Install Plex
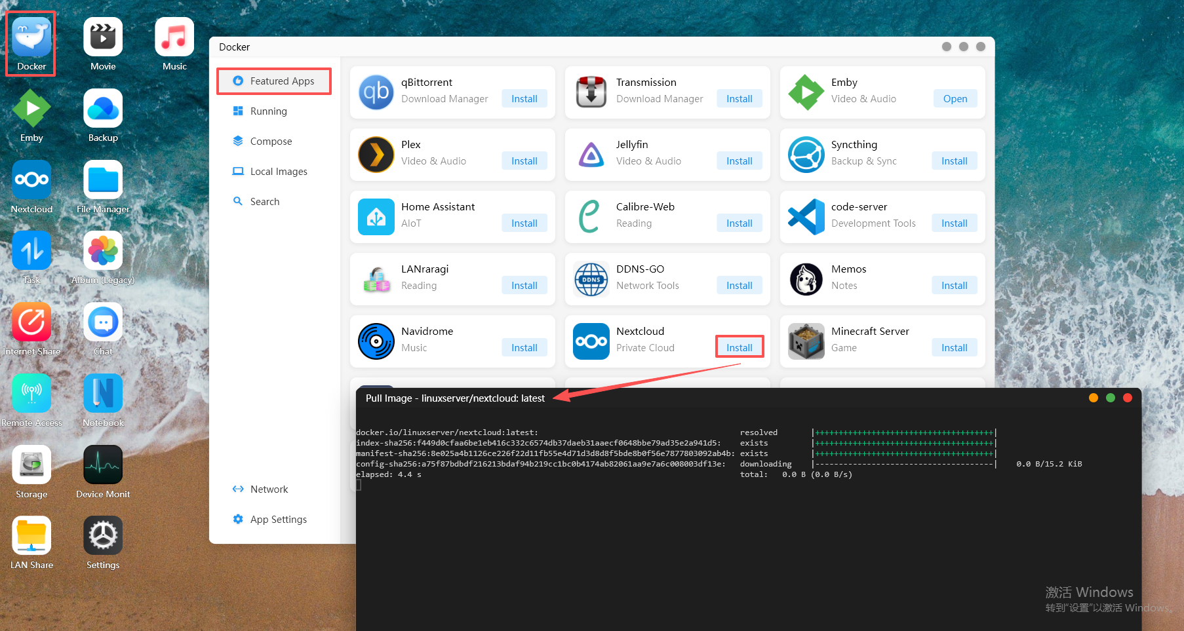 [524, 161]
